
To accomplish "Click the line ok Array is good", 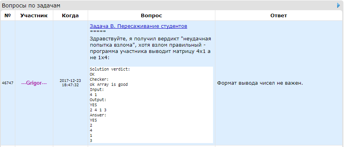I will point(109,84).
